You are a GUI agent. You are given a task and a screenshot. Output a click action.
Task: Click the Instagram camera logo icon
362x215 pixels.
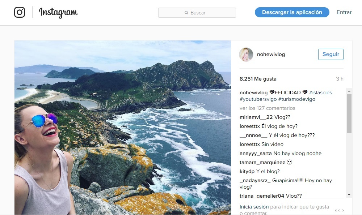[20, 13]
